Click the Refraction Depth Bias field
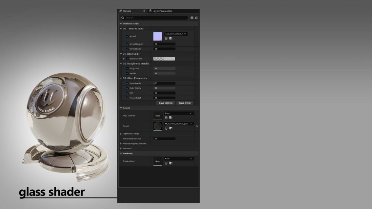Screen dimensions: 372x209 point(164,139)
